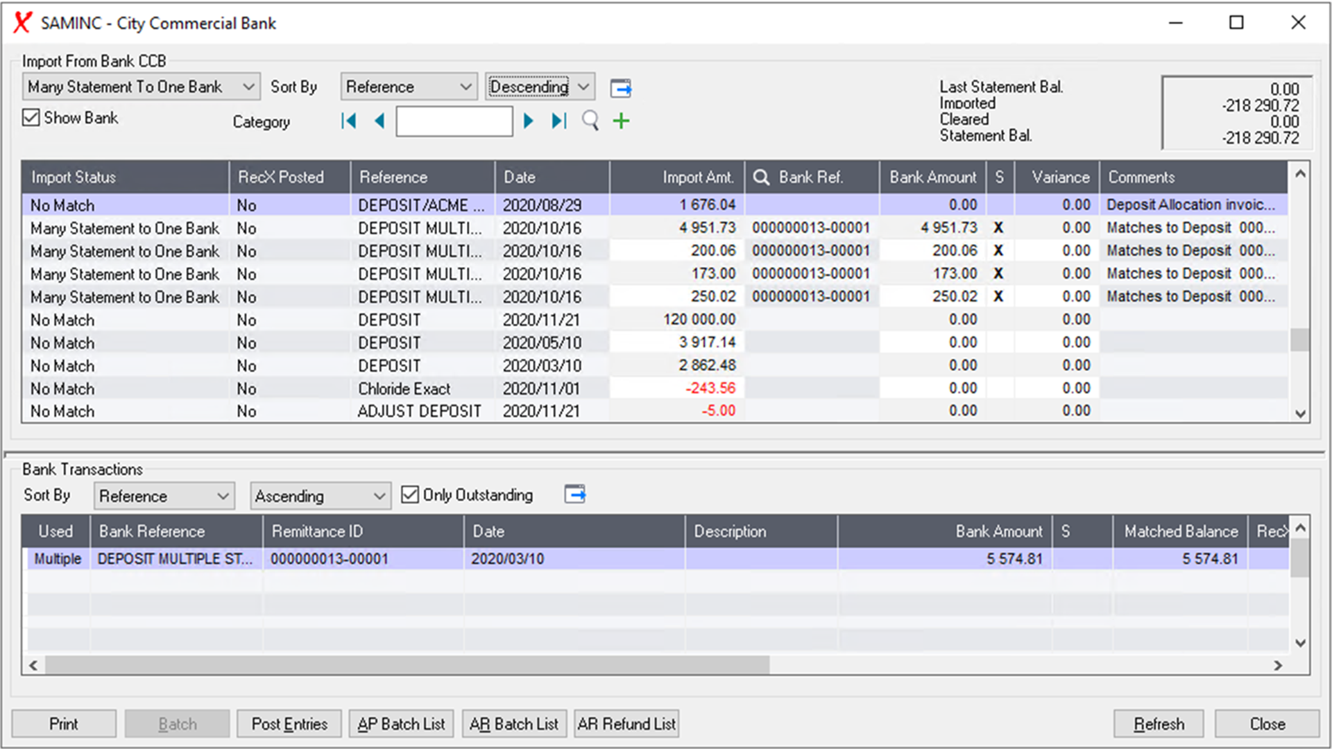Click the Refresh button

1159,724
